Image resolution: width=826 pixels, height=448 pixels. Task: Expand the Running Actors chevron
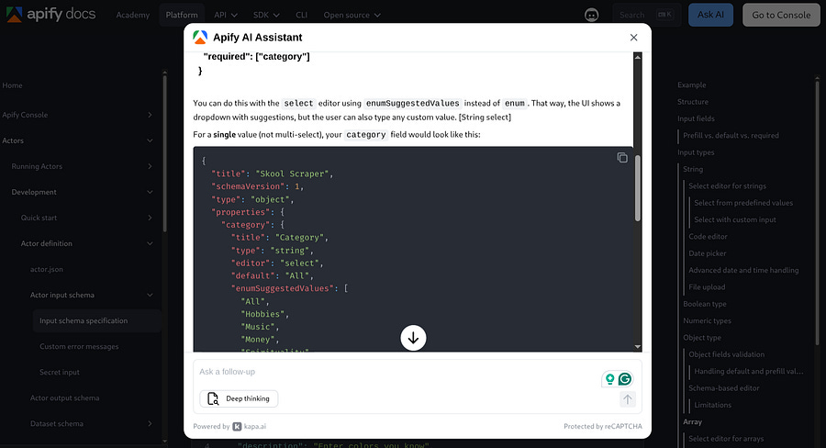(x=151, y=166)
